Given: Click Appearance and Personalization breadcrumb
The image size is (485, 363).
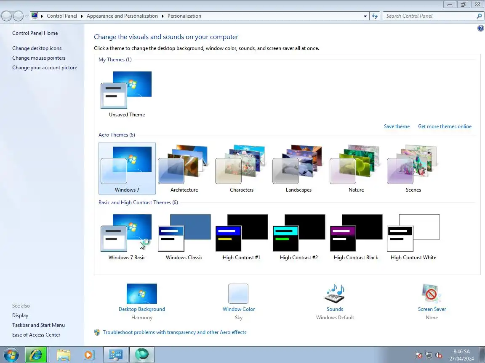Looking at the screenshot, I should coord(122,16).
